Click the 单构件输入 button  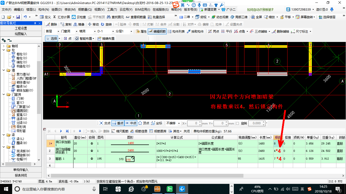(x=21, y=170)
